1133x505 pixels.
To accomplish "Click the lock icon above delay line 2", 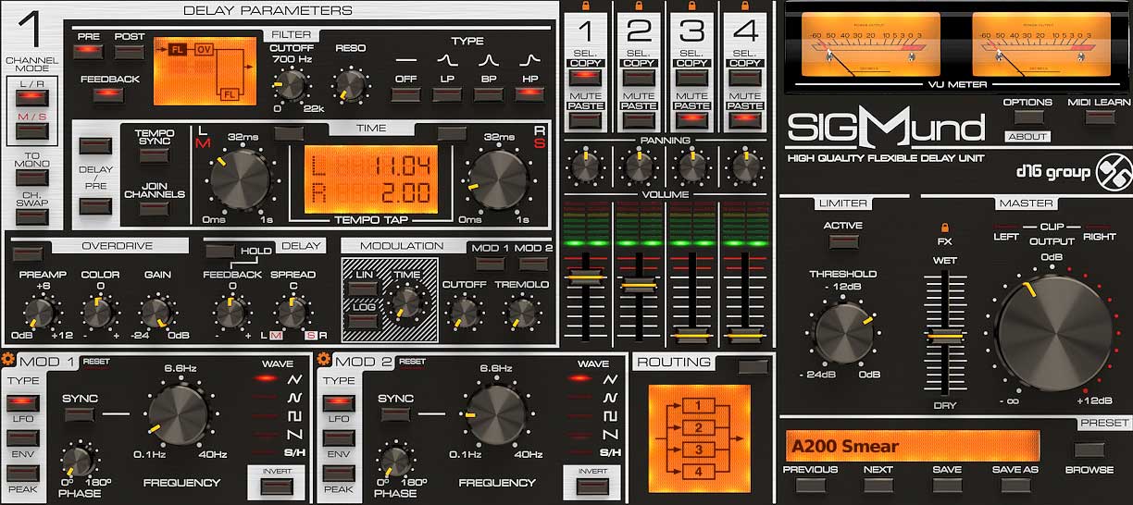I will [x=637, y=6].
